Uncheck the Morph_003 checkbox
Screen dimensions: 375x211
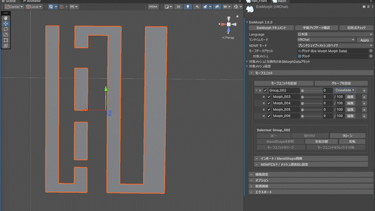click(269, 97)
